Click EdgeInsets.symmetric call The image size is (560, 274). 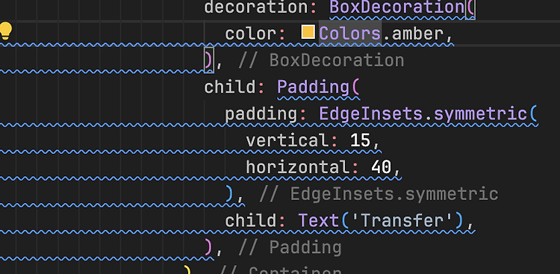(423, 114)
